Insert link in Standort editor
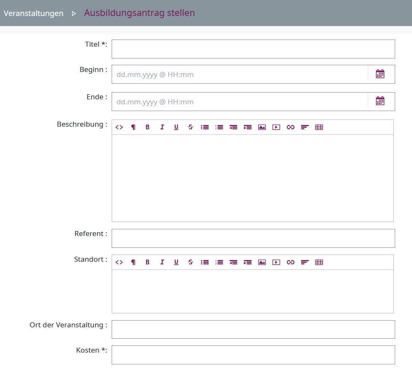 [290, 262]
